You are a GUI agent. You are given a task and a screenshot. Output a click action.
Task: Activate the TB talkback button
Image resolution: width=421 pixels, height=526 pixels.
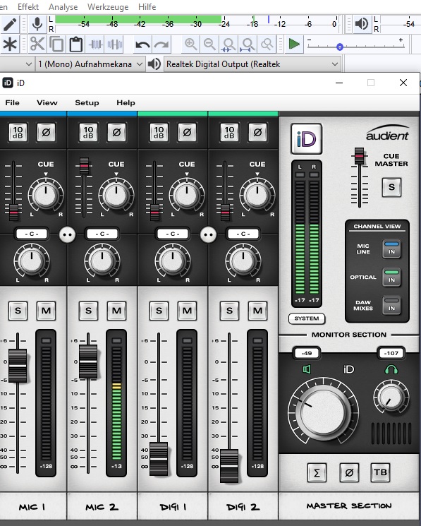[x=380, y=472]
